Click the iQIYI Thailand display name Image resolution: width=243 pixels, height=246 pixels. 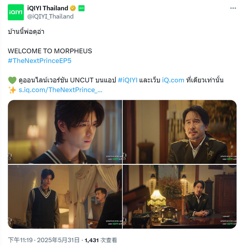point(48,8)
